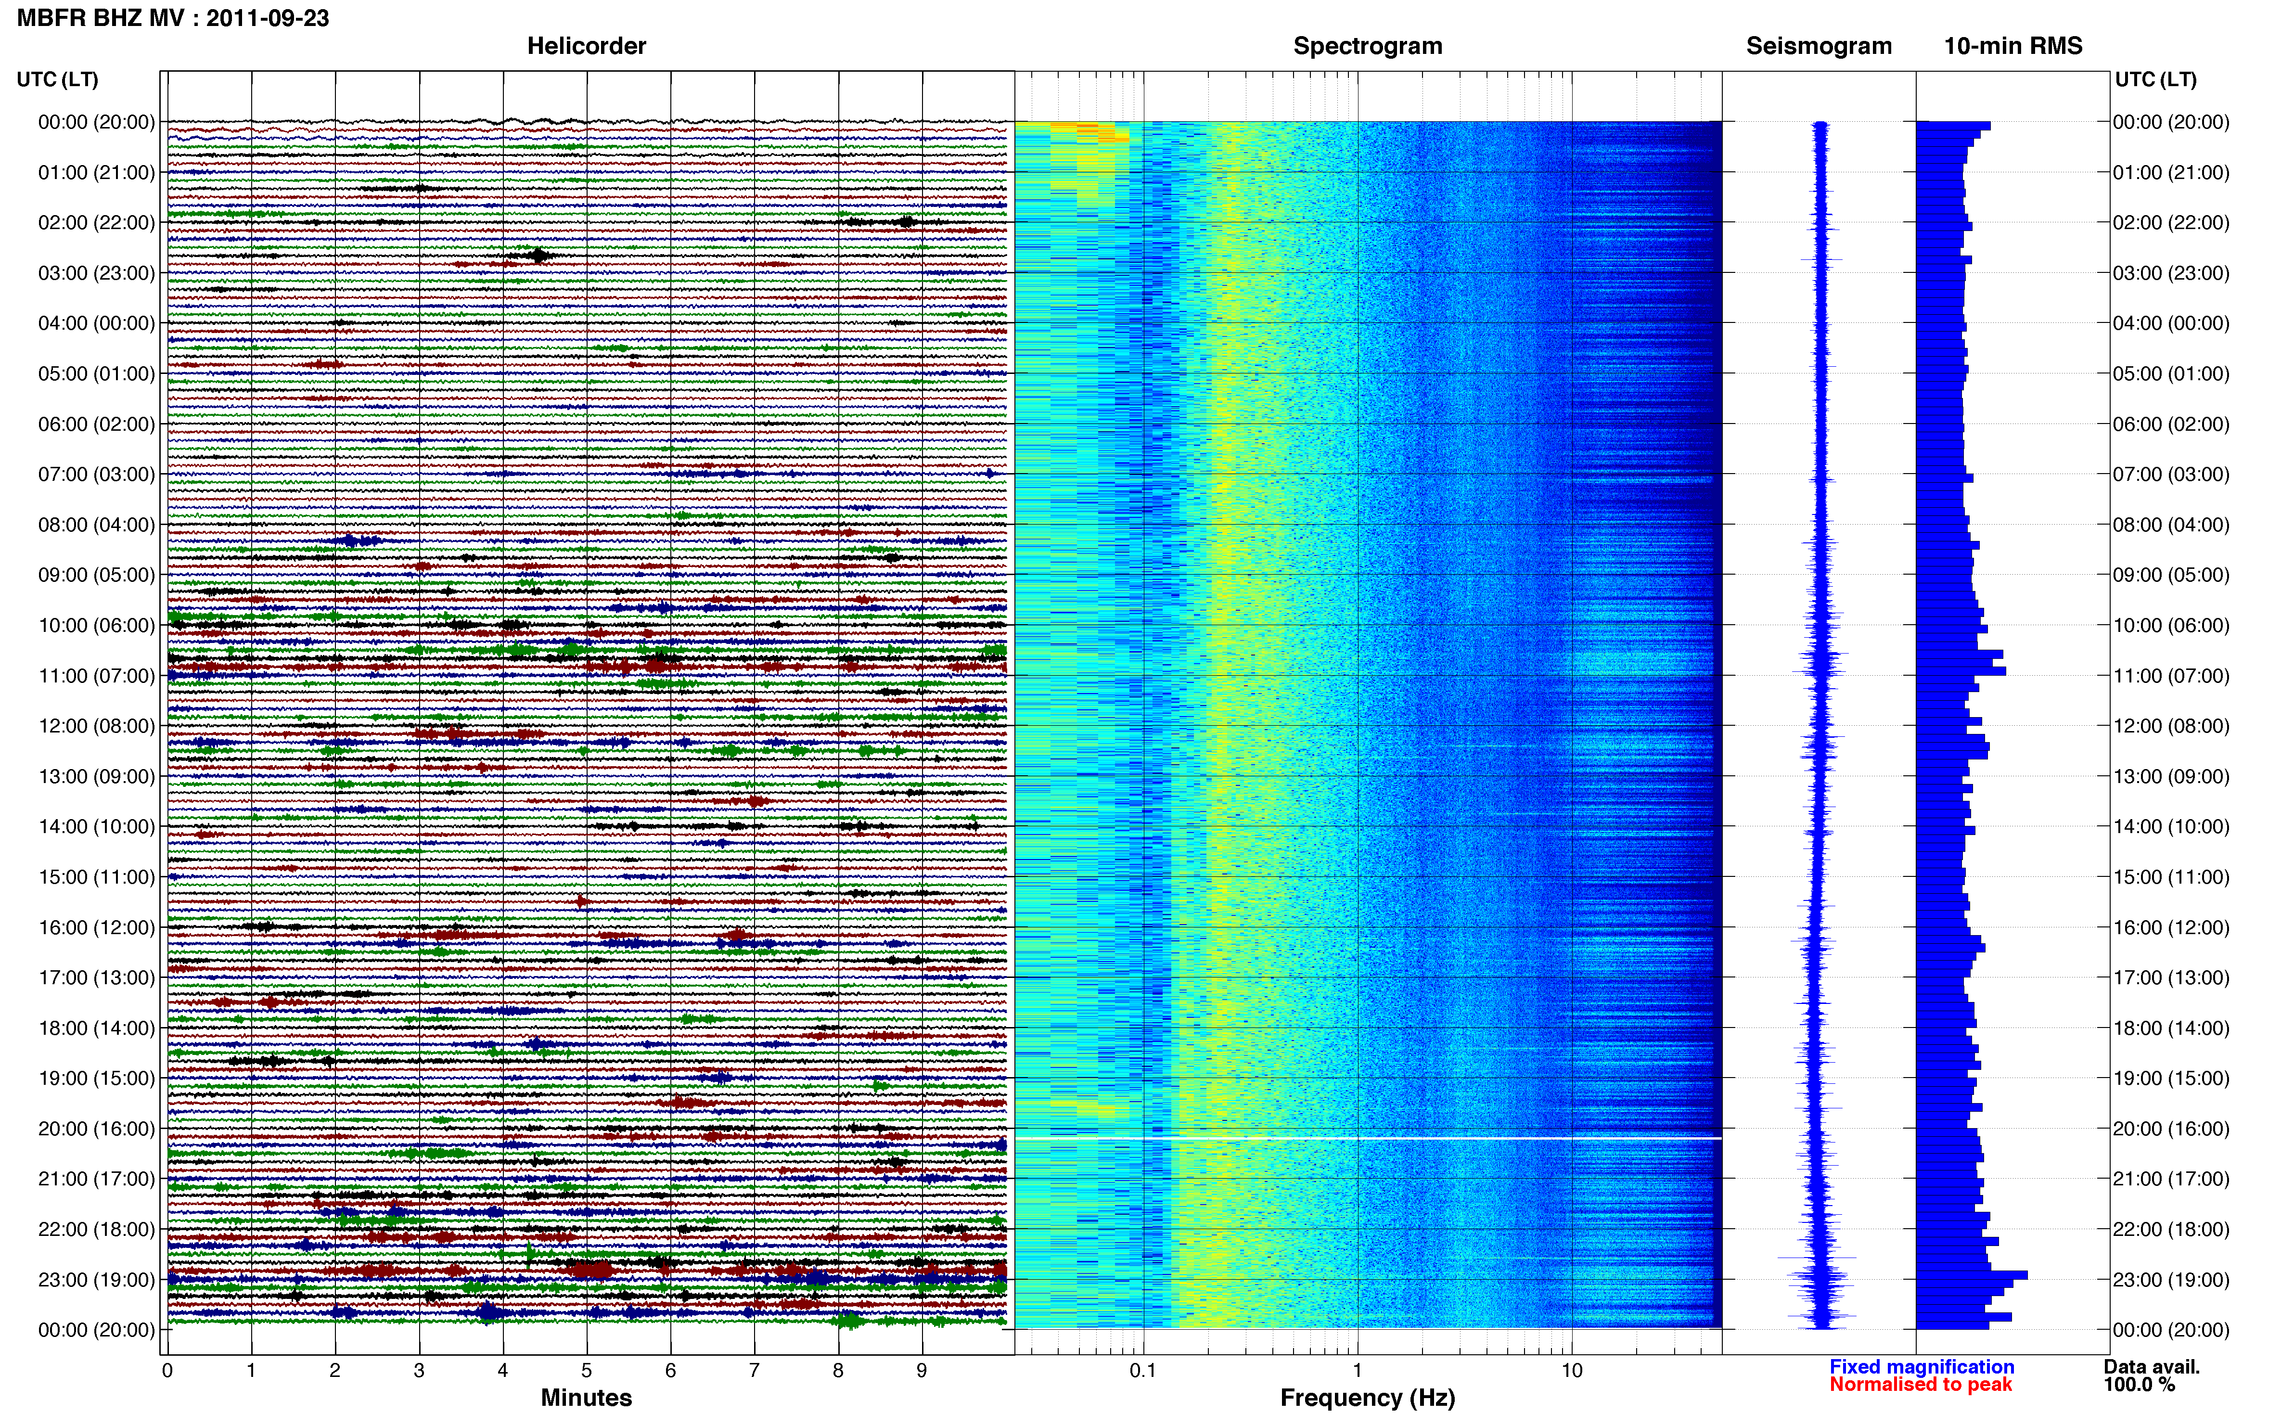Image resolution: width=2281 pixels, height=1426 pixels.
Task: Click the left '03:00 (23:00)' time label
Action: 96,273
